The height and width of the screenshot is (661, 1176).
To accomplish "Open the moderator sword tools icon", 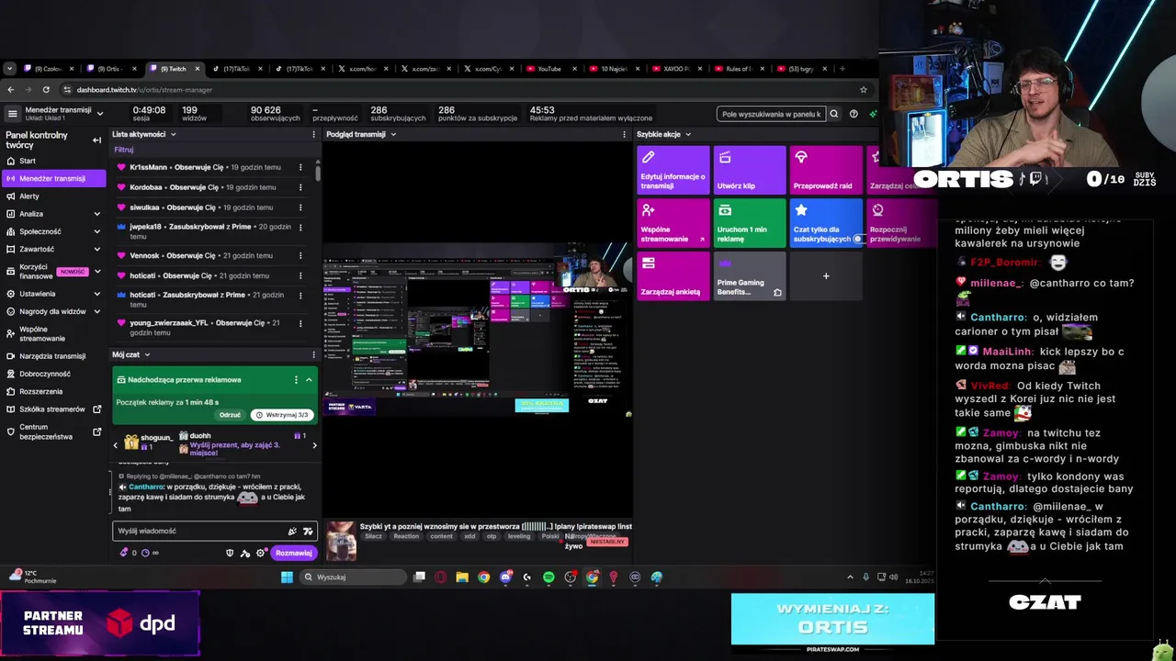I will pos(245,553).
